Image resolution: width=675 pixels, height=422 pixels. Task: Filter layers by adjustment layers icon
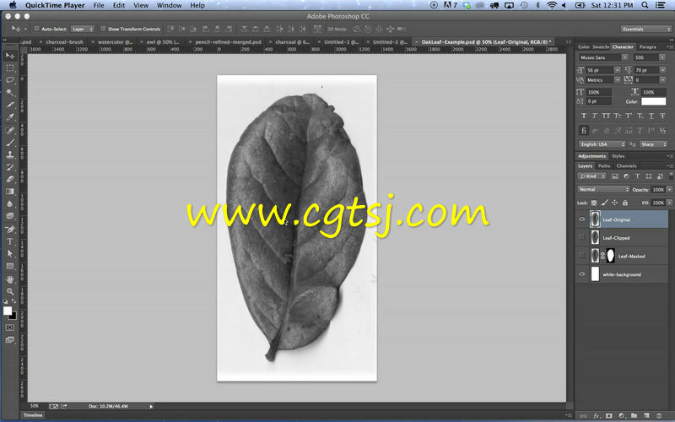tap(626, 176)
